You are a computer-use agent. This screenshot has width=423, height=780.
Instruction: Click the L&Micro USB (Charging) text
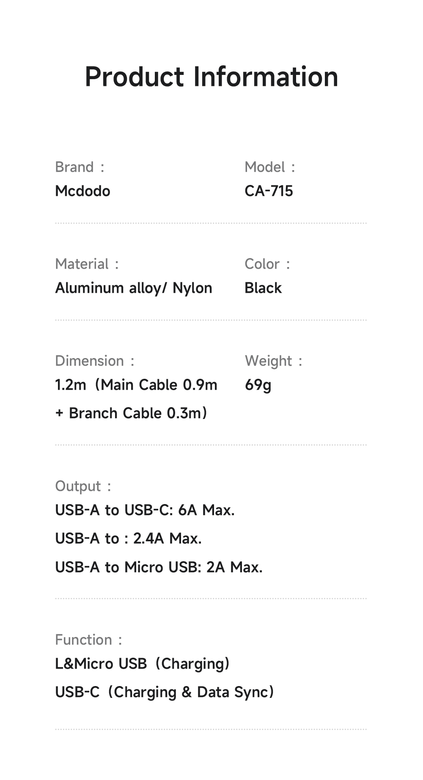[142, 664]
